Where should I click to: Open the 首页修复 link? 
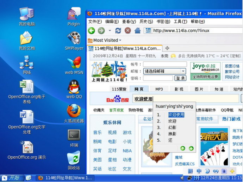(x=117, y=110)
